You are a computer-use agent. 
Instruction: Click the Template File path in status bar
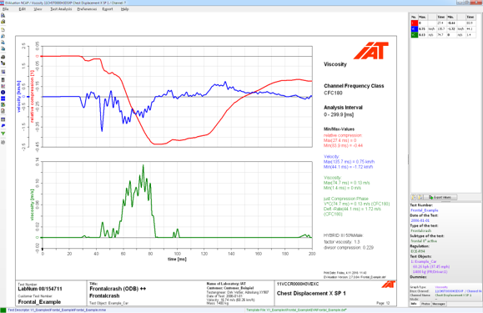tap(297, 310)
